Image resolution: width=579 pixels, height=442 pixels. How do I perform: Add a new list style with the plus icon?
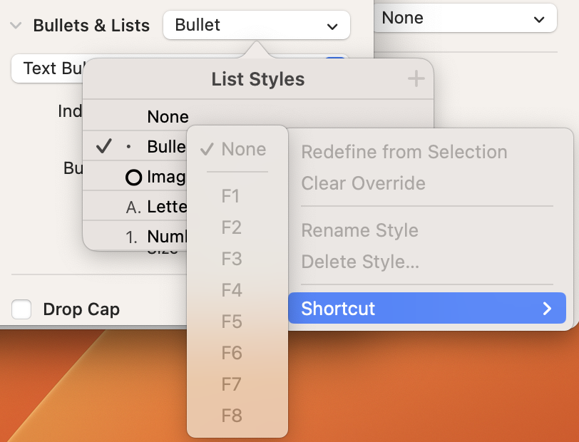tap(416, 79)
